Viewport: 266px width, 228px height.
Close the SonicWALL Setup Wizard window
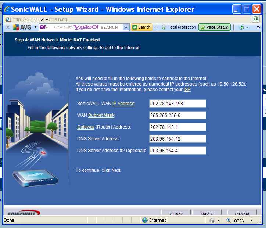tap(256, 9)
